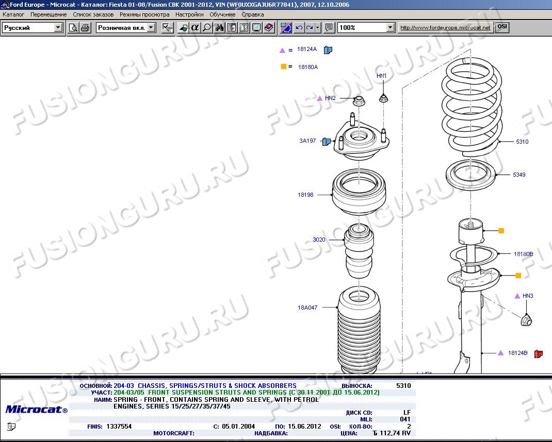Click the fordeurope.microcat.net link button
Image resolution: width=552 pixels, height=442 pixels.
(x=445, y=27)
